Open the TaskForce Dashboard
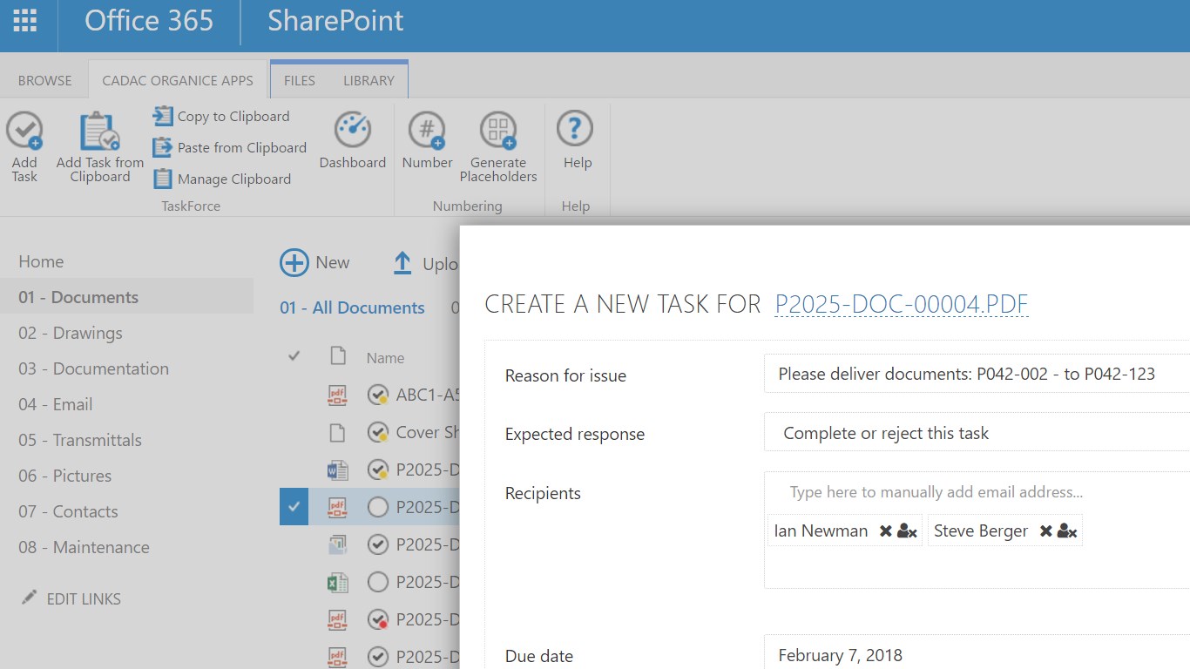Image resolution: width=1190 pixels, height=669 pixels. [352, 132]
